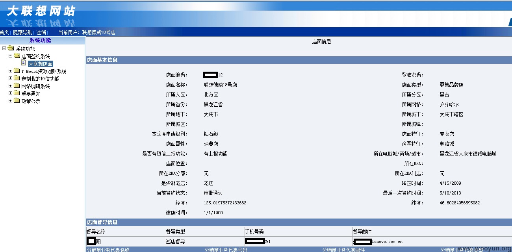
Task: Click the 黑龙江省大庆市德威电脑城 value
Action: (468, 154)
